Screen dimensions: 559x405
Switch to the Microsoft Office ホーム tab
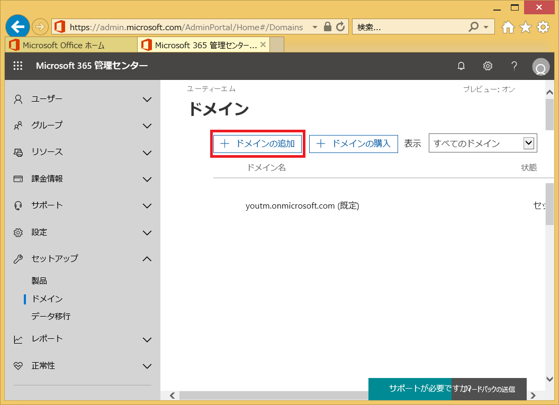[x=71, y=45]
